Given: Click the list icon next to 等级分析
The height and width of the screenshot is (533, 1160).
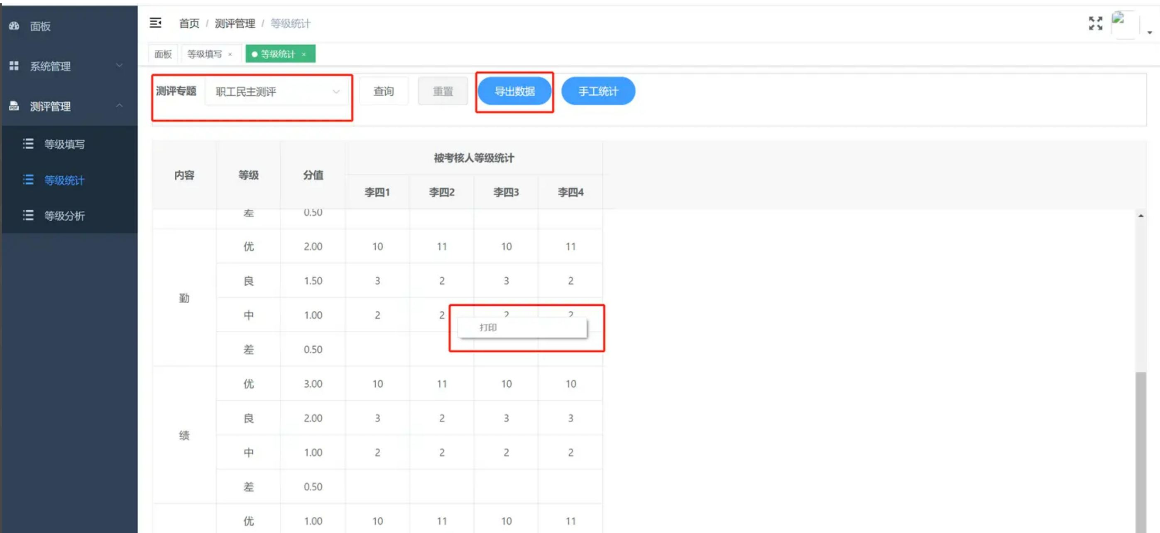Looking at the screenshot, I should click(28, 215).
